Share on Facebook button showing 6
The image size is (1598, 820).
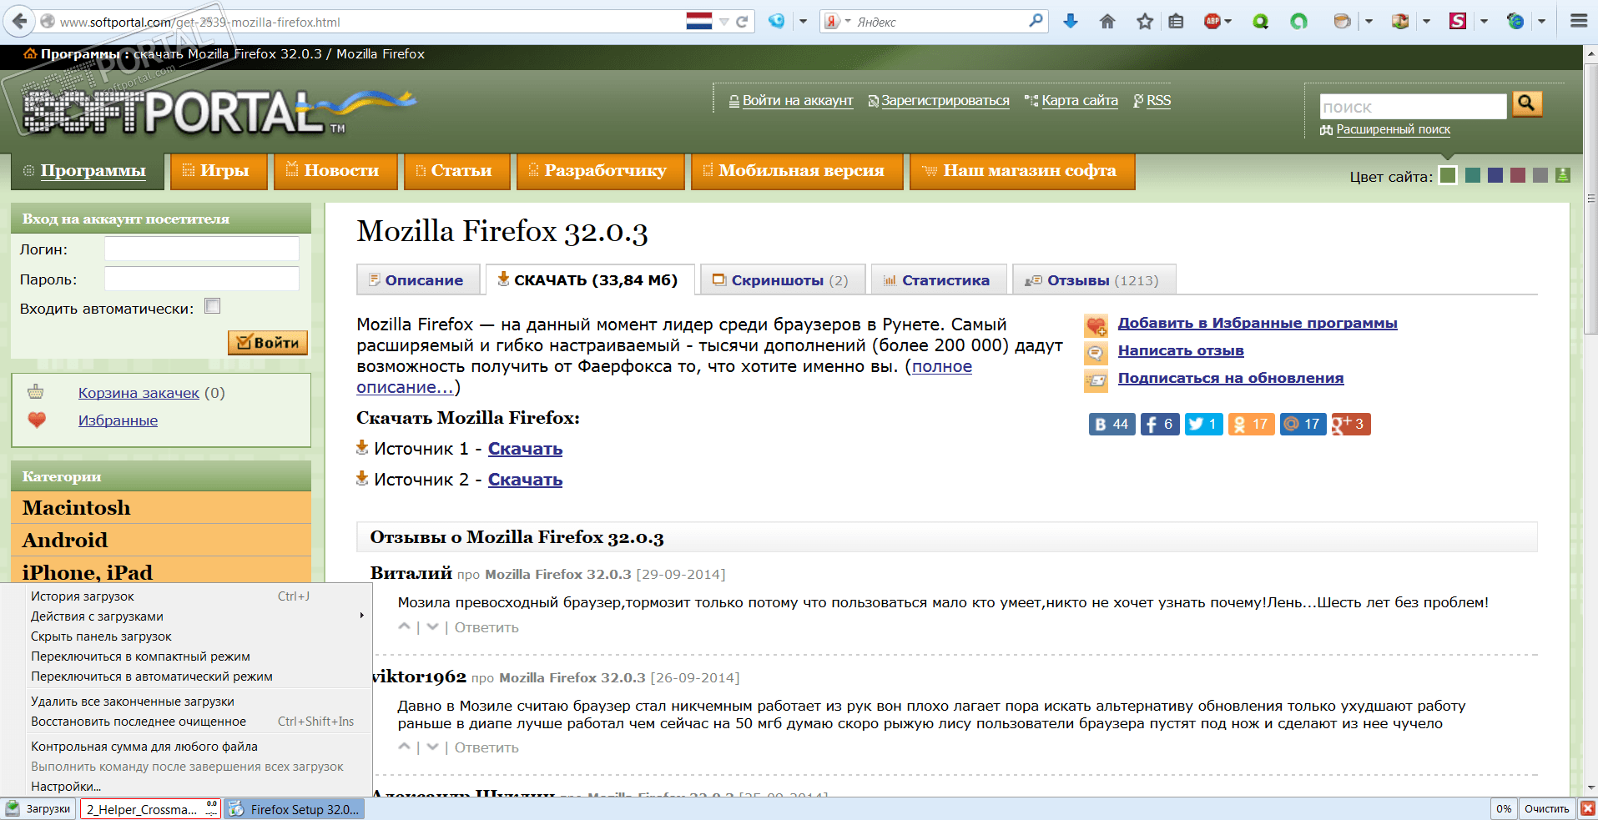tap(1159, 424)
